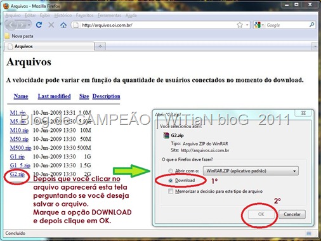This screenshot has height=241, width=321.
Task: Click the search magnifier icon
Action: [311, 25]
